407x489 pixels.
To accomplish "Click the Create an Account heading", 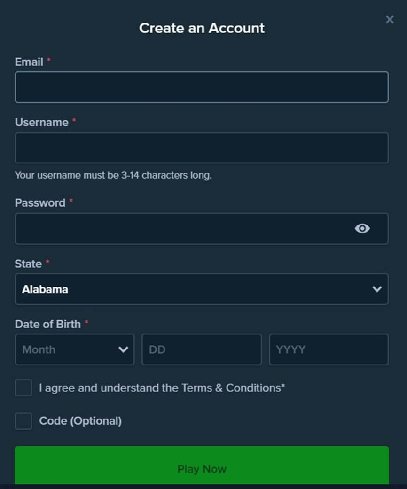I will click(202, 28).
